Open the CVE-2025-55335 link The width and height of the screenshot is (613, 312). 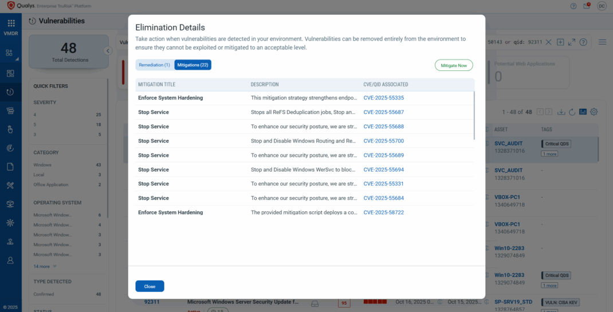tap(383, 98)
